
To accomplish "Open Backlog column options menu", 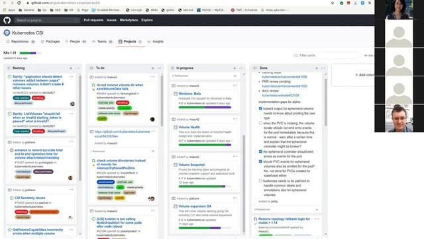I will tap(78, 68).
